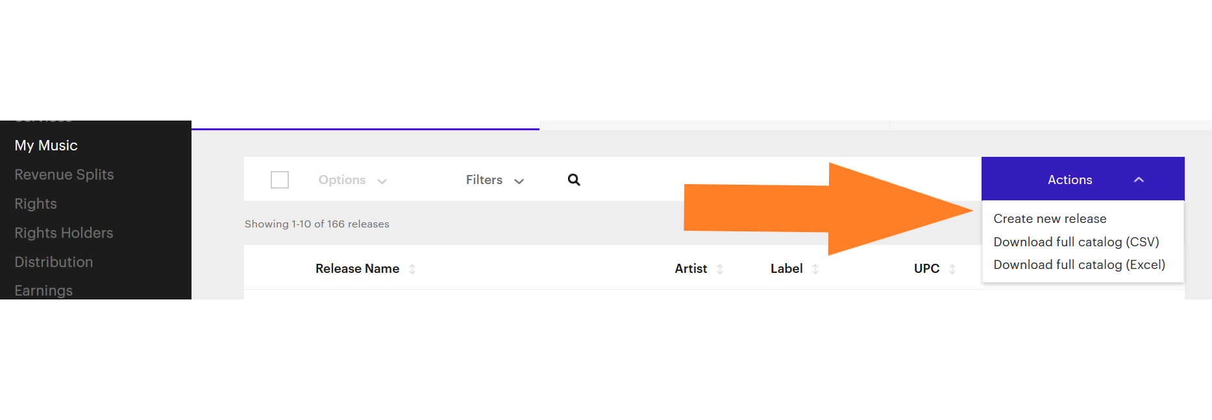Image resolution: width=1212 pixels, height=420 pixels.
Task: Open My Music in the sidebar
Action: [x=46, y=145]
